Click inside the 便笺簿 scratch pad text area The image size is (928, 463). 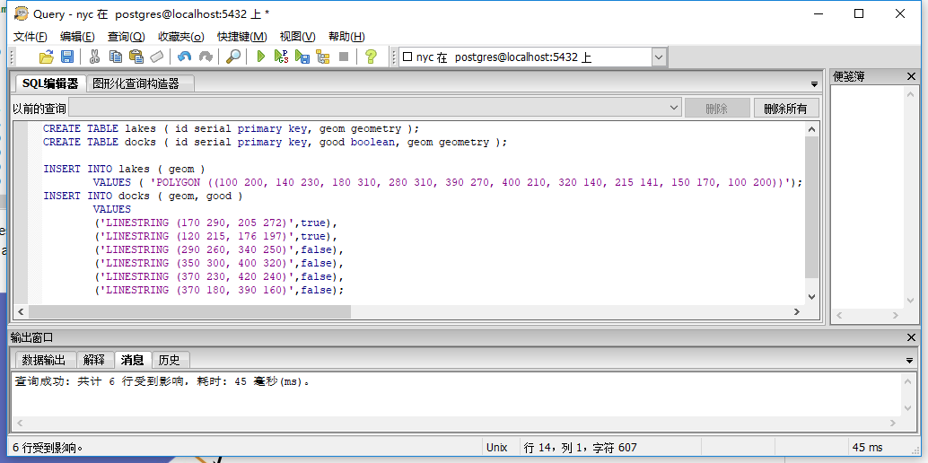[868, 196]
